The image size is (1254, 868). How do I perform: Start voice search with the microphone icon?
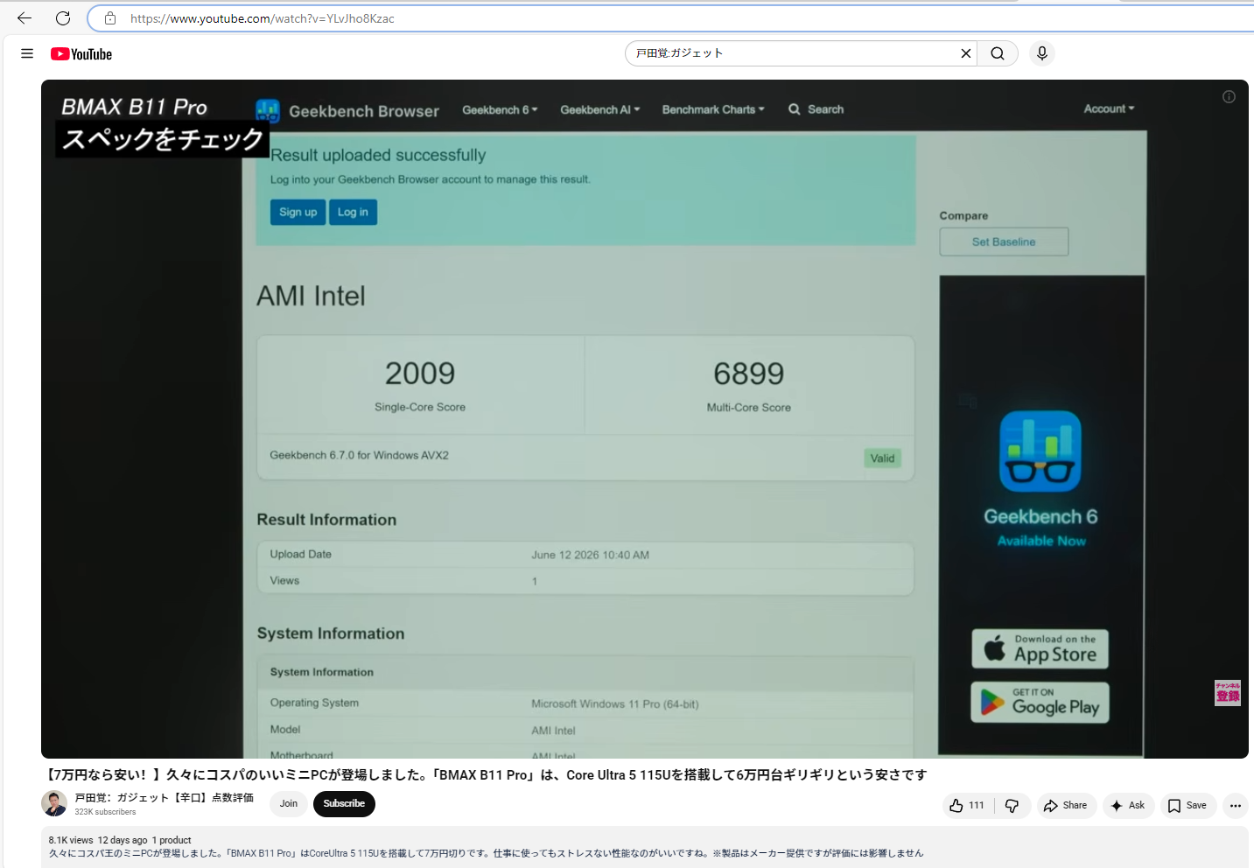click(1042, 53)
